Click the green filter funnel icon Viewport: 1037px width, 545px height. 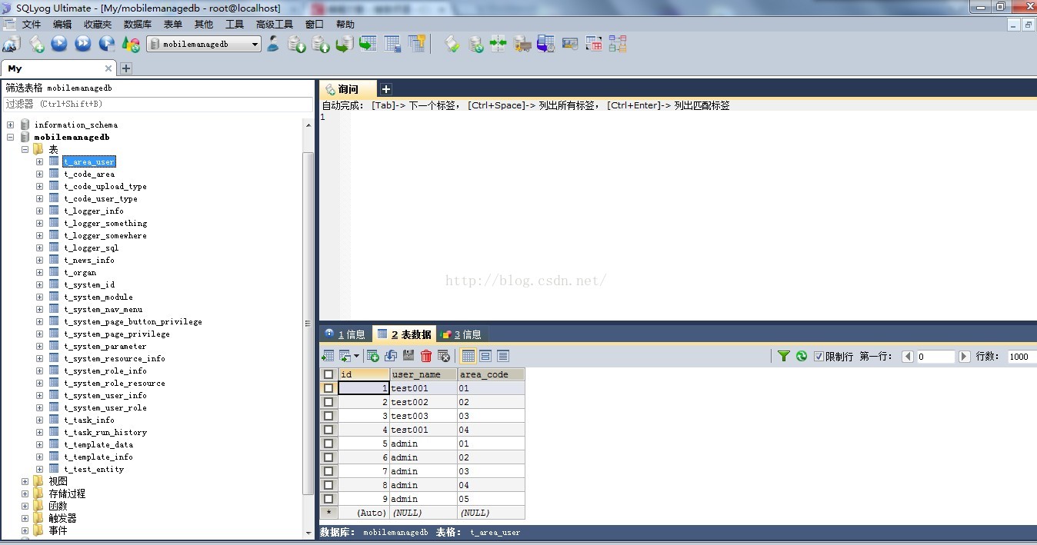coord(784,356)
